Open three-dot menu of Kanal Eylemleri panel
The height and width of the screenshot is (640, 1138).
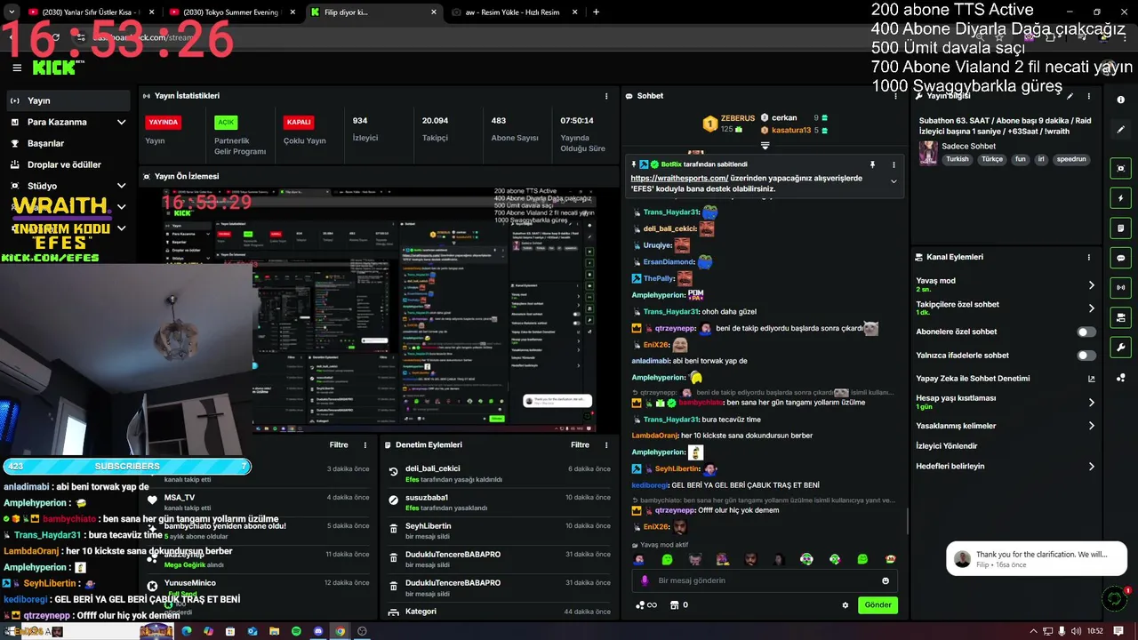[x=1089, y=257]
